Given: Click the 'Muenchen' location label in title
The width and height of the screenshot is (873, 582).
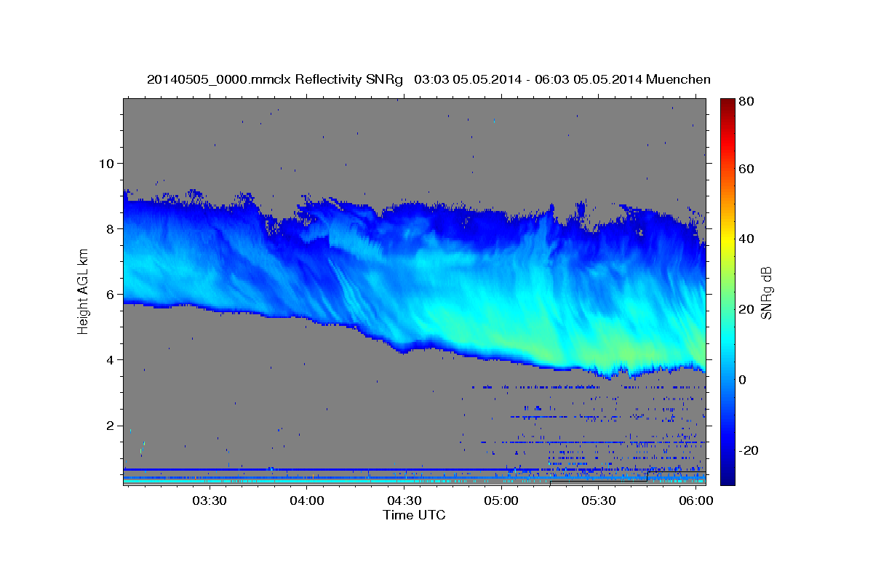Looking at the screenshot, I should pyautogui.click(x=677, y=79).
